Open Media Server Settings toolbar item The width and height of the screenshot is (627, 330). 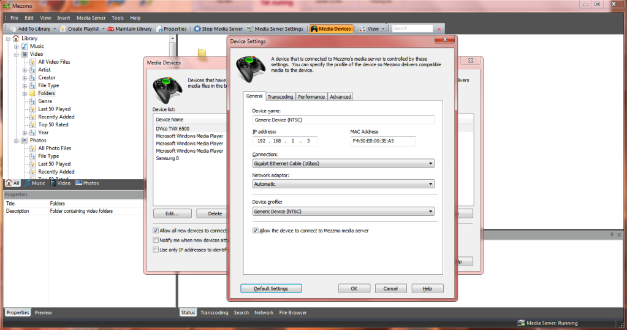pyautogui.click(x=275, y=29)
